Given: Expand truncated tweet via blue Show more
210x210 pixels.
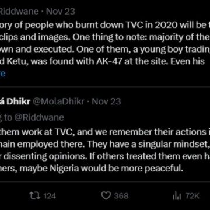Looking at the screenshot, I should [x=2, y=73].
